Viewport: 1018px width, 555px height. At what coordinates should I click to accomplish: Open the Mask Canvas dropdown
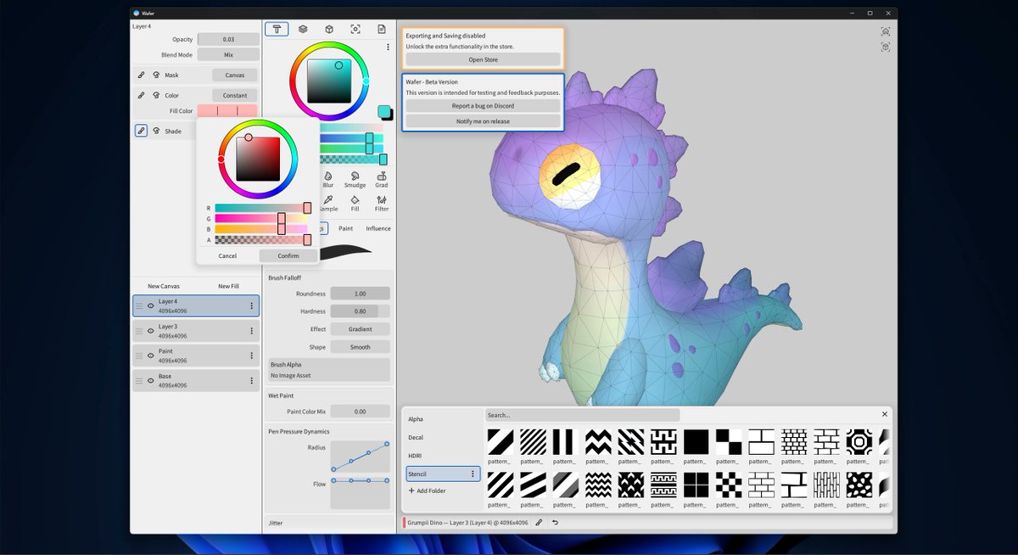pos(234,75)
